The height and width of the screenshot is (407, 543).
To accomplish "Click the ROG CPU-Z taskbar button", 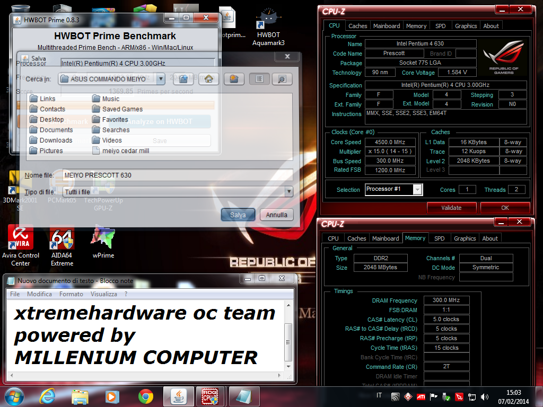I will (x=210, y=396).
